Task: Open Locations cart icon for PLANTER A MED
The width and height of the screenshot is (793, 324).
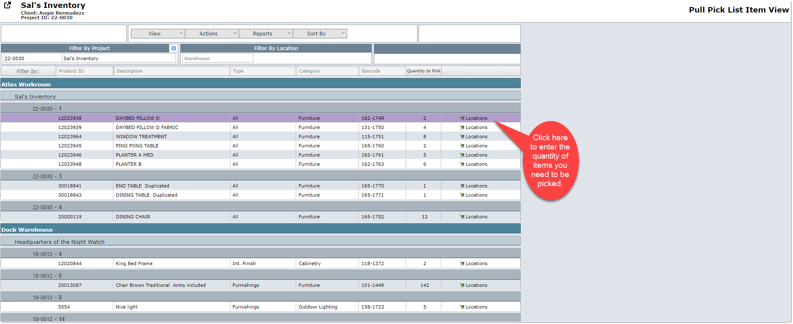Action: (x=462, y=155)
